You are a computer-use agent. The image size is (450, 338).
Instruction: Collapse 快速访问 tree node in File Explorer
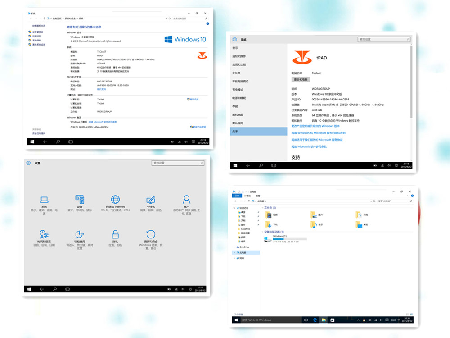pyautogui.click(x=234, y=208)
